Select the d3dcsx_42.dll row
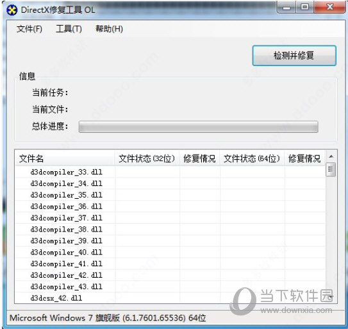 point(170,298)
